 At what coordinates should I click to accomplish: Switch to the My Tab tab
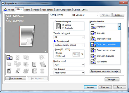9,10
